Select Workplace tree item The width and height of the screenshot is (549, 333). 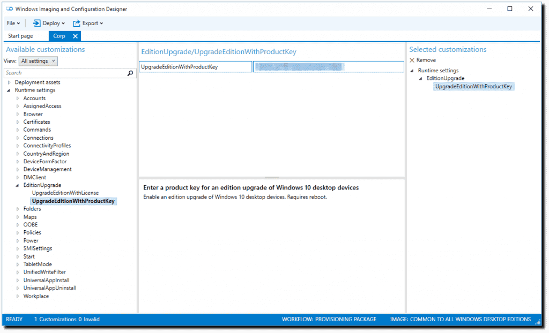point(36,296)
